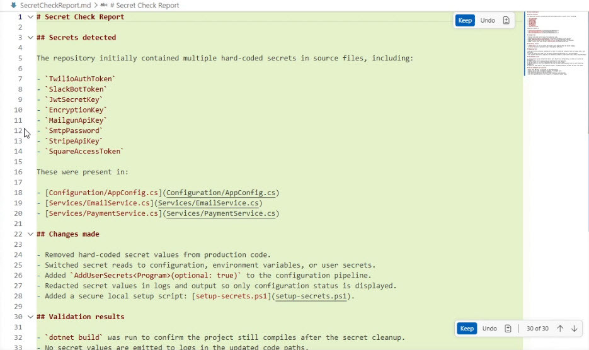Click the `SmtpPassword` list entry
The width and height of the screenshot is (589, 350).
74,131
